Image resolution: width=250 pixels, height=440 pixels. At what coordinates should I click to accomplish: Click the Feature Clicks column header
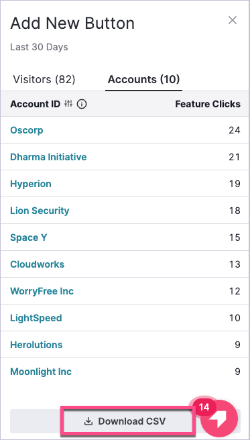coord(208,104)
